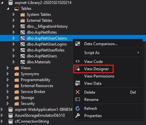
Task: Click the cfConnectionString database icon
Action: 11,121
